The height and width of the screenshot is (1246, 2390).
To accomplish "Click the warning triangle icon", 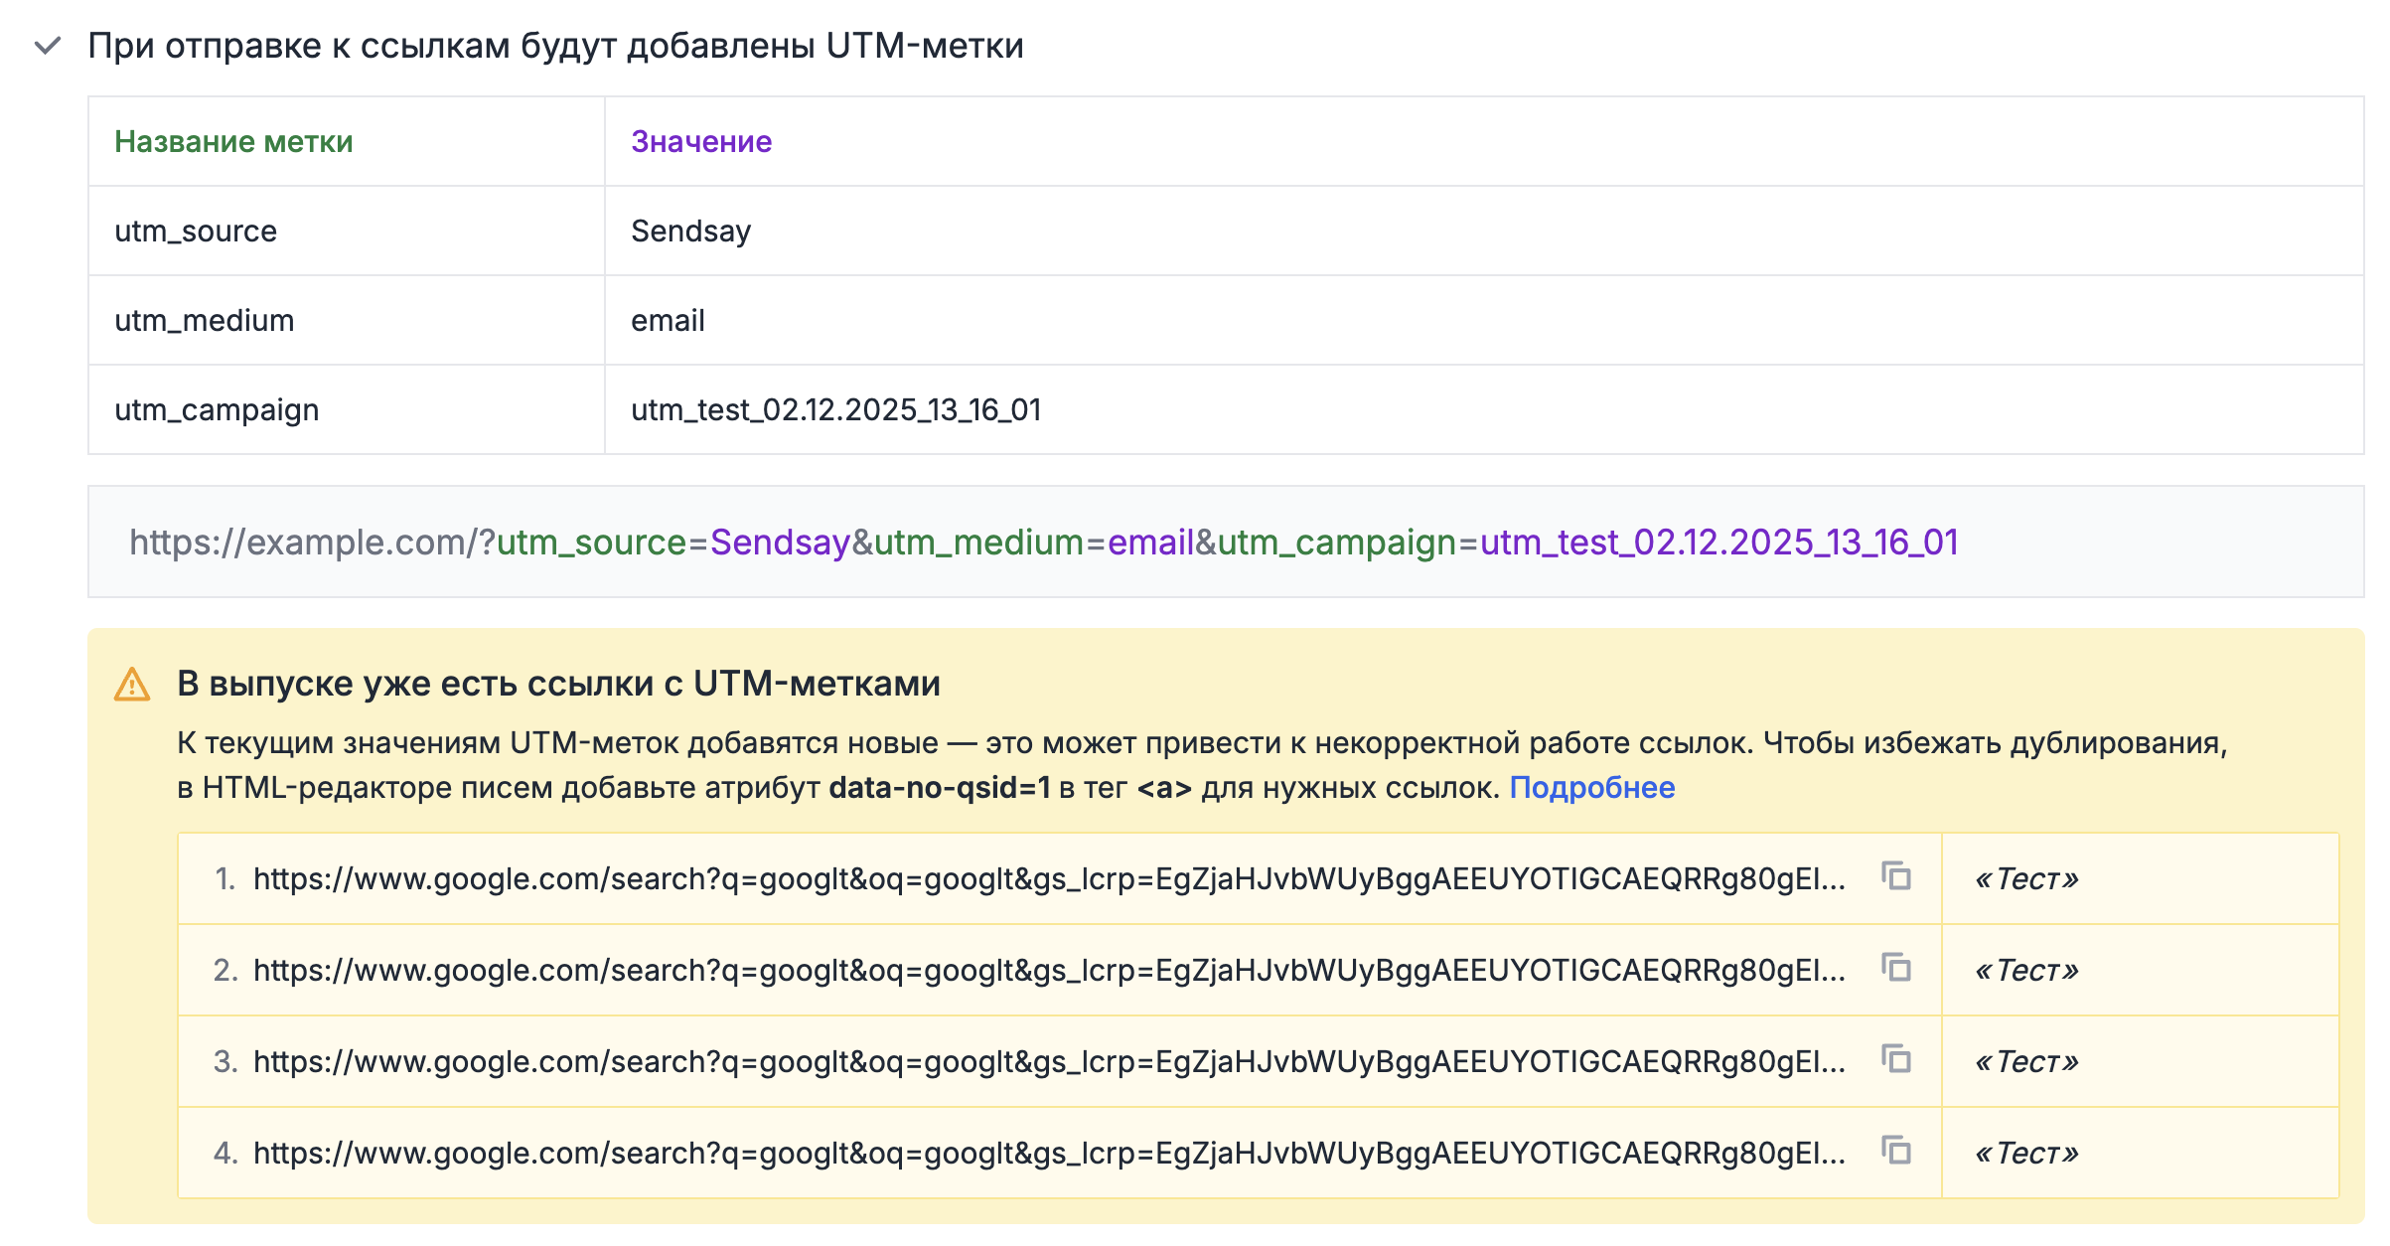I will click(130, 686).
